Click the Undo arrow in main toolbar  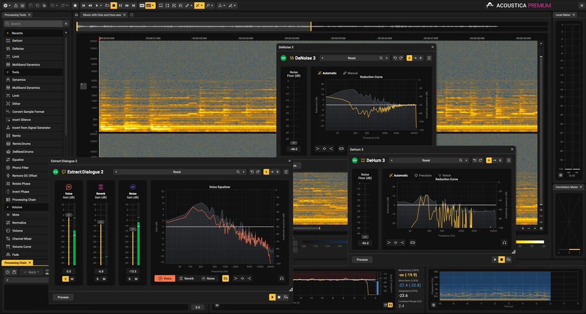click(x=52, y=5)
